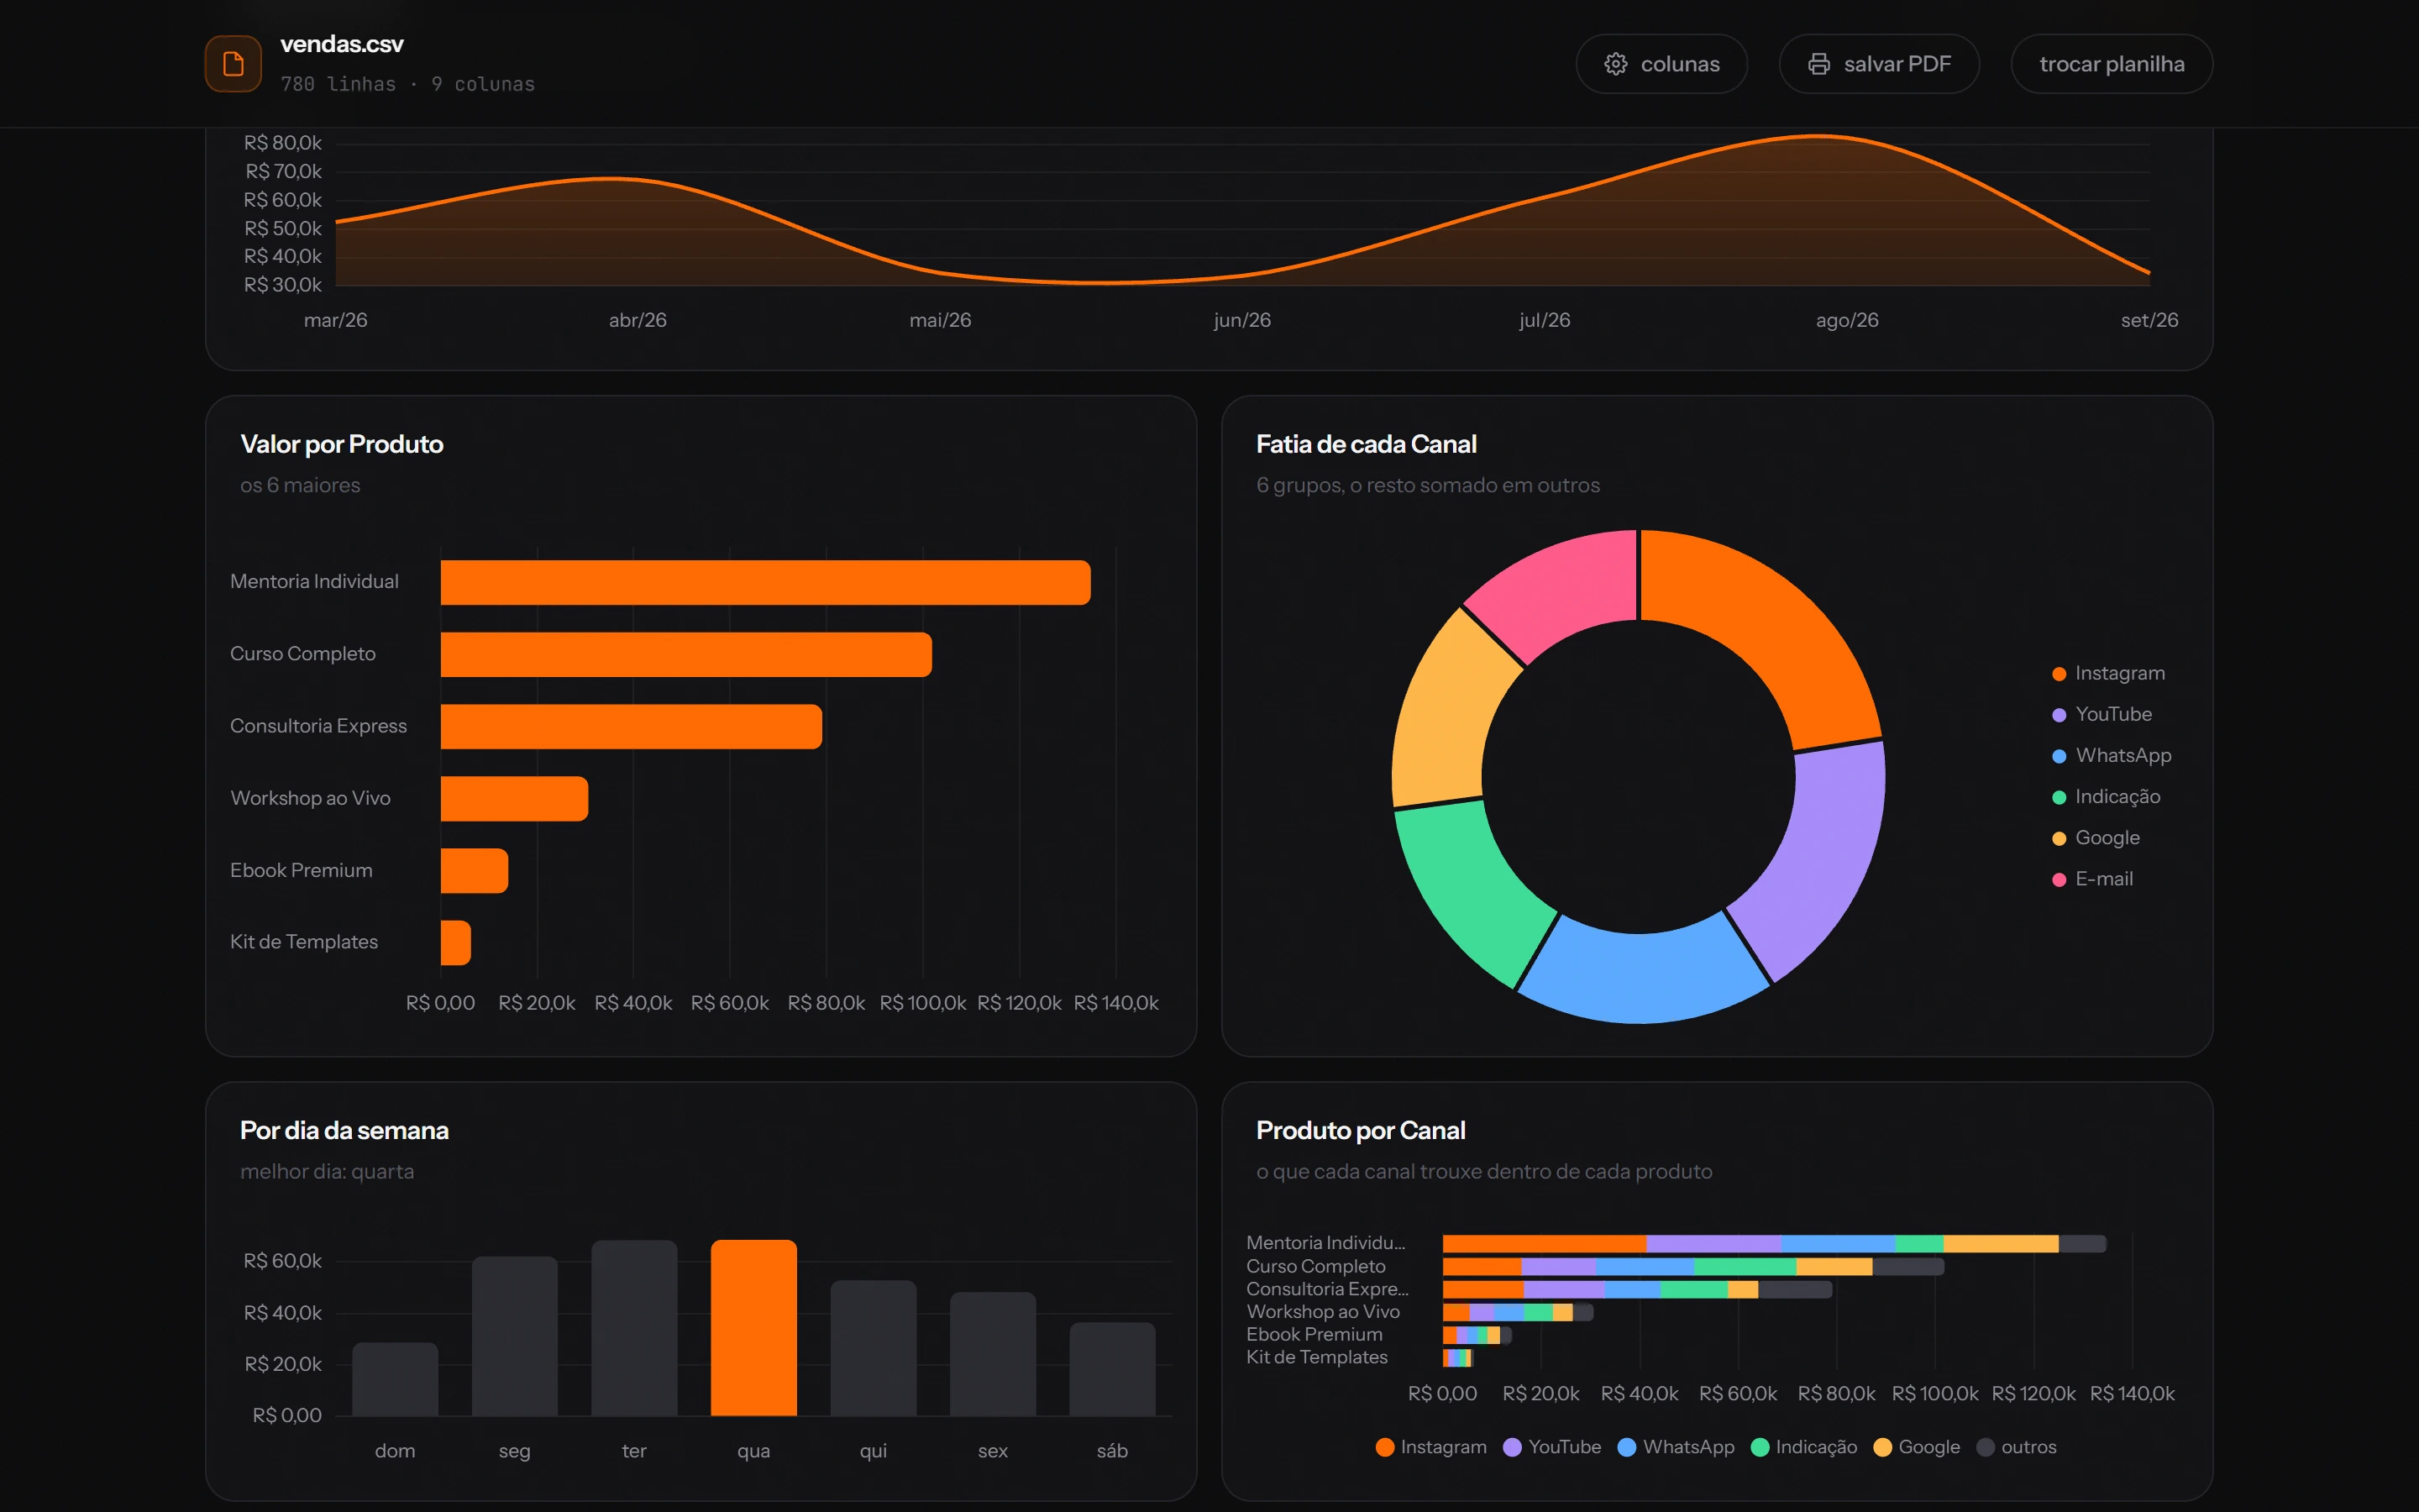Click the Valor por Produto title
Screen dimensions: 2419x1512
pos(342,444)
